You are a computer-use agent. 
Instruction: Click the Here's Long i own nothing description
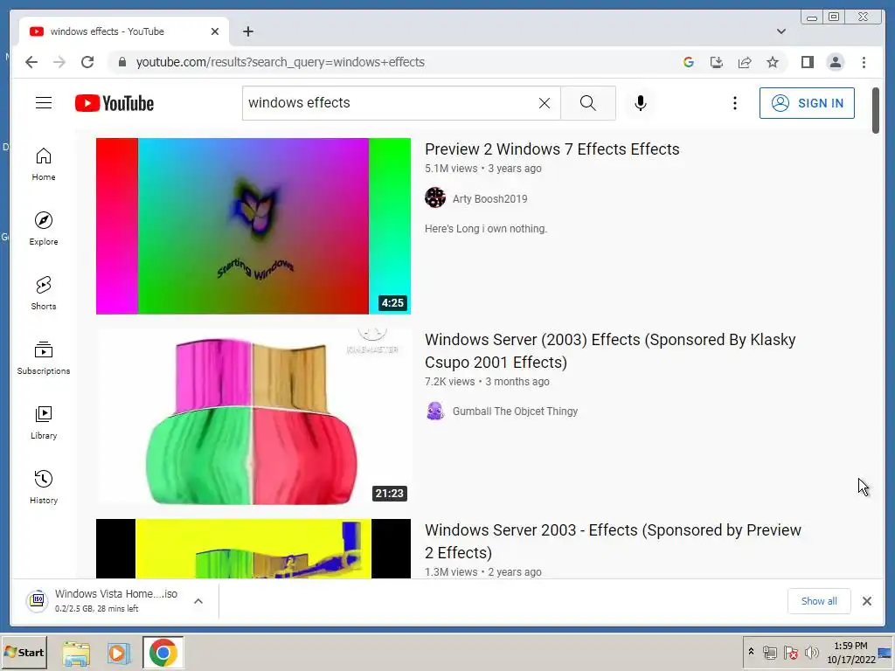click(486, 229)
